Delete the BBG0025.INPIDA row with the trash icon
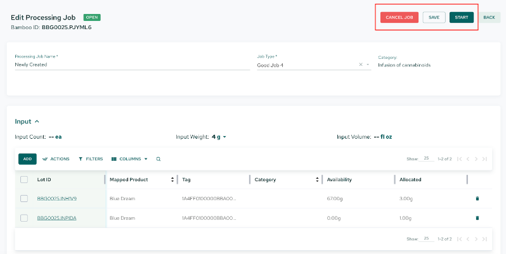The width and height of the screenshot is (506, 254). 477,218
